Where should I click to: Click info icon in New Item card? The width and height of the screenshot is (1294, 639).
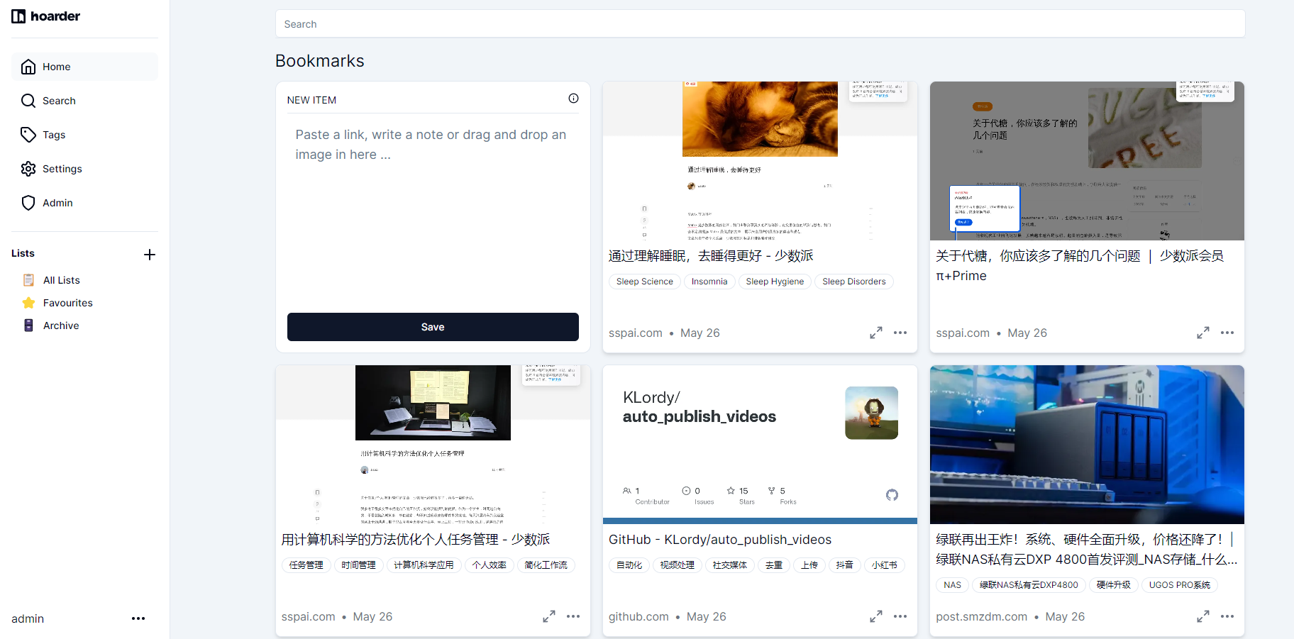coord(573,99)
